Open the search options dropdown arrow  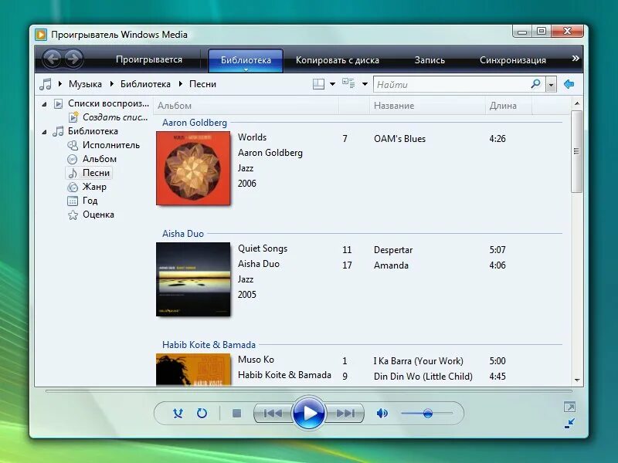tap(549, 83)
